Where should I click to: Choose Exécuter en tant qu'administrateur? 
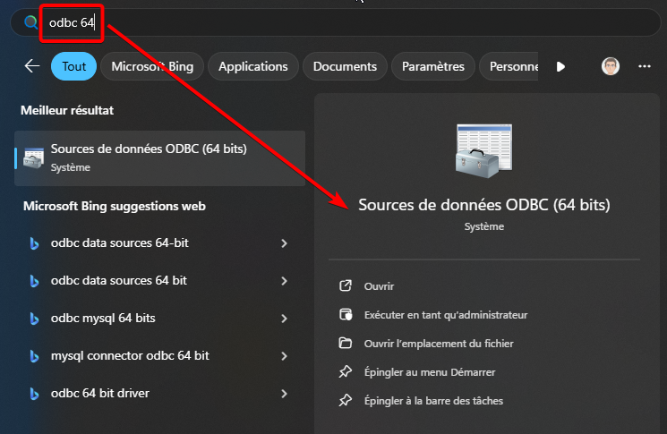[x=446, y=315]
